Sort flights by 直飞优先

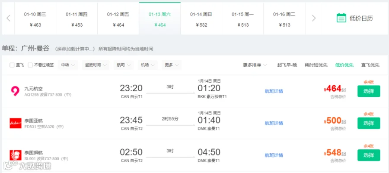[370, 65]
